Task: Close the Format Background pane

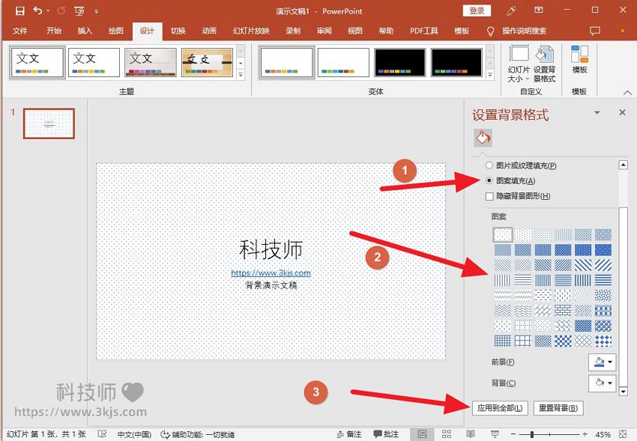Action: 622,112
